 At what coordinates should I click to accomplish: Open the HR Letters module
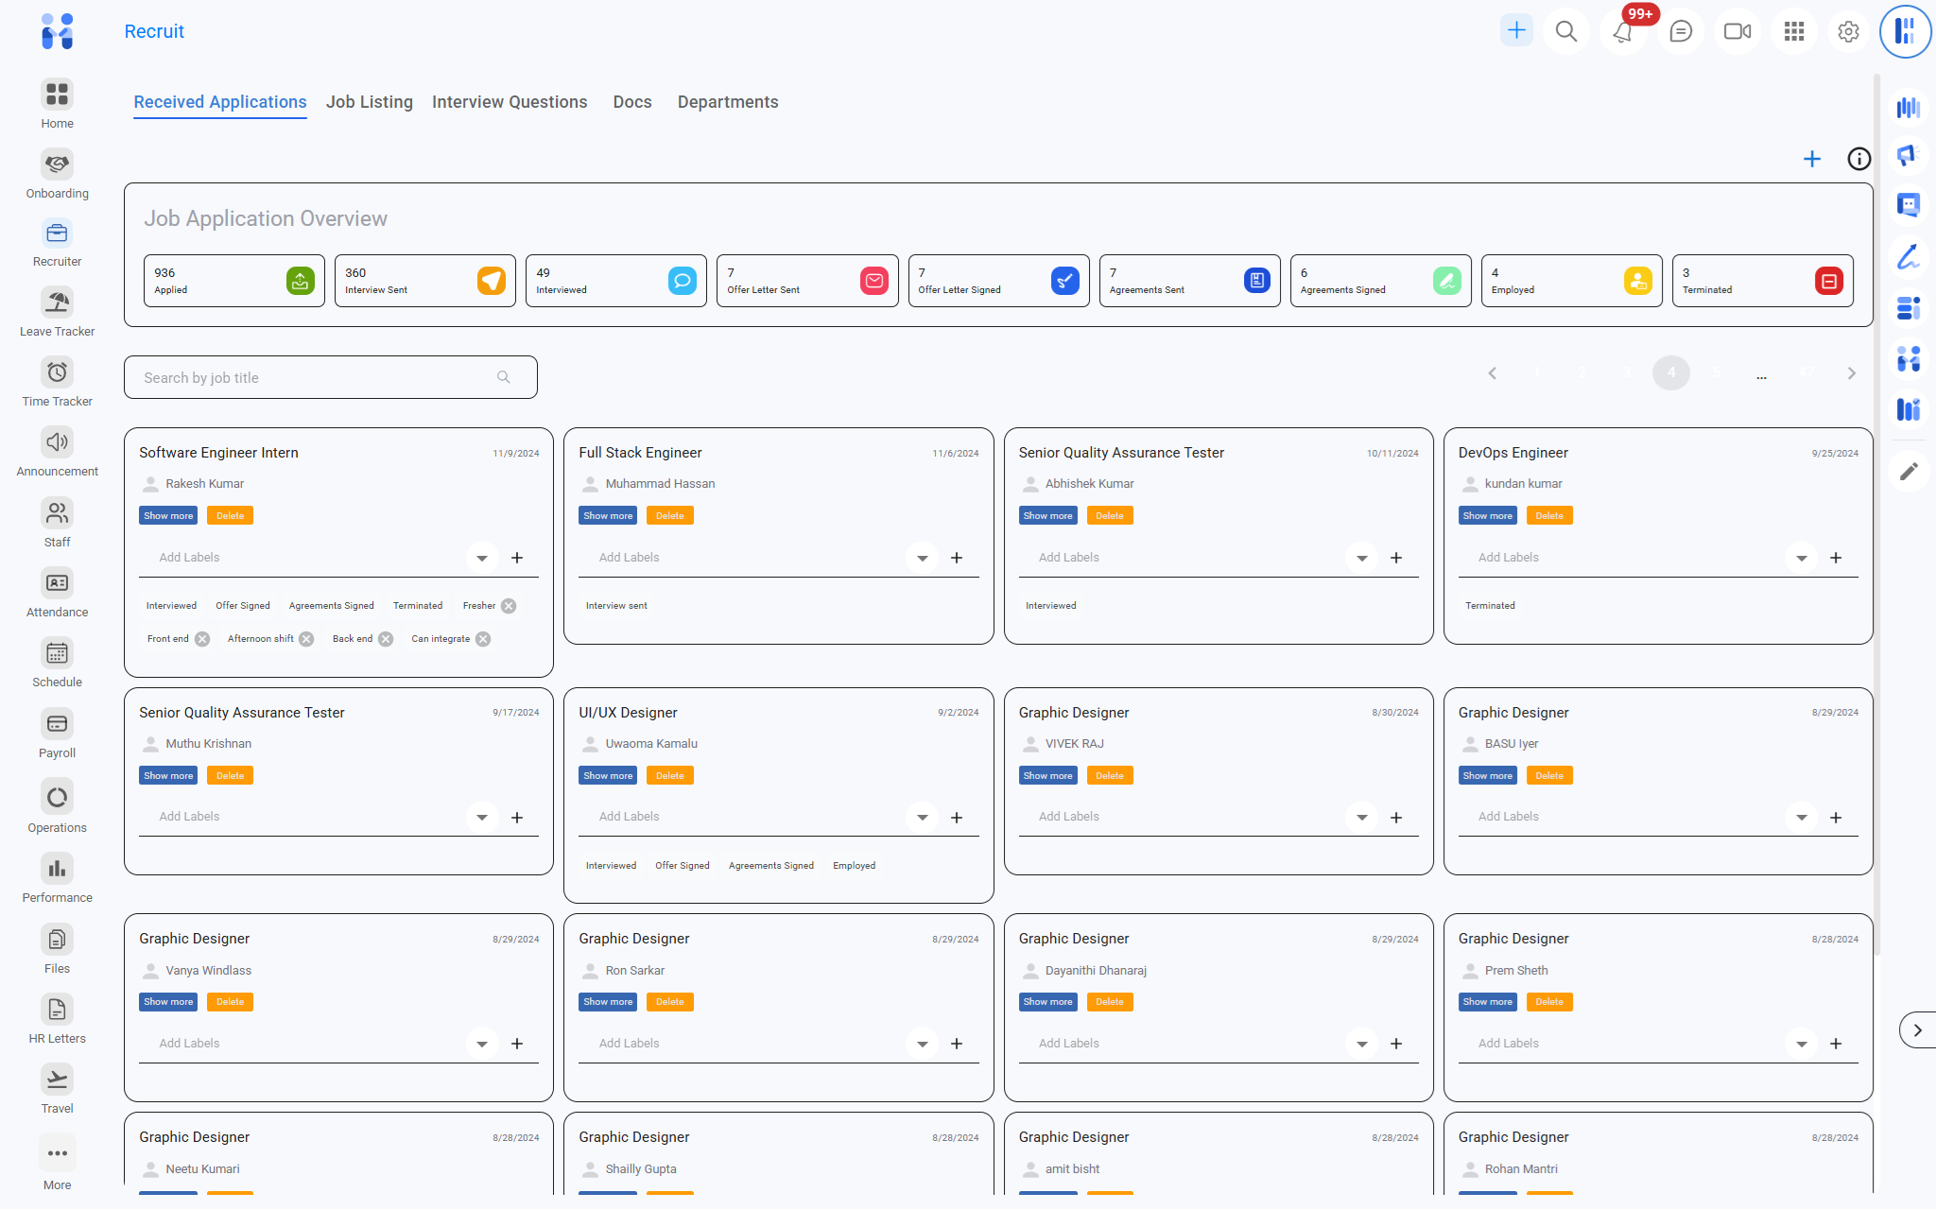point(57,1011)
